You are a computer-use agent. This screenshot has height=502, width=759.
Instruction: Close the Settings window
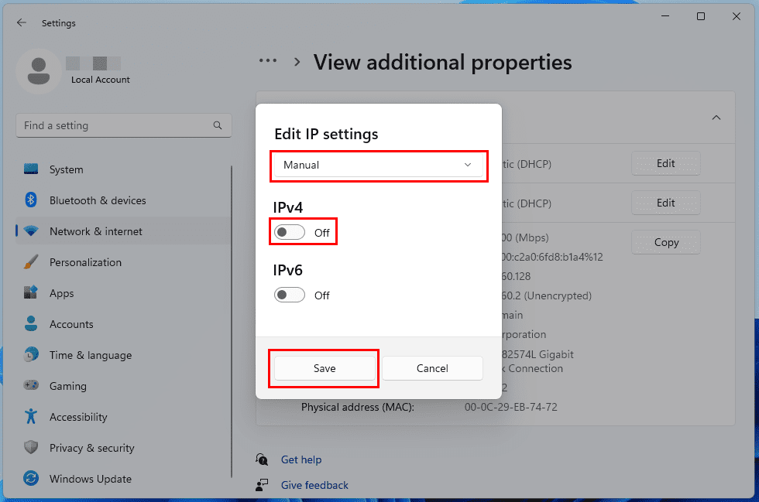point(737,16)
